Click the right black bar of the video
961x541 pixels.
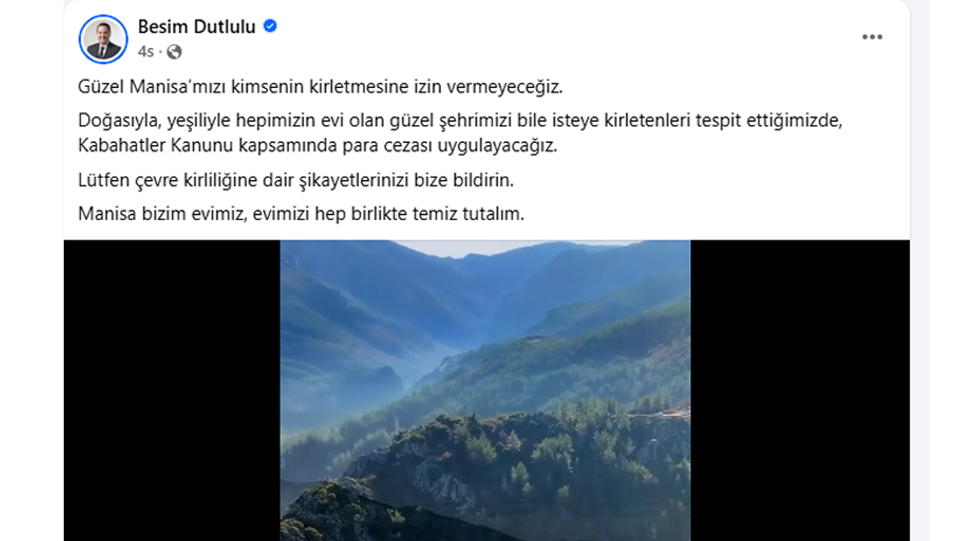(x=800, y=390)
